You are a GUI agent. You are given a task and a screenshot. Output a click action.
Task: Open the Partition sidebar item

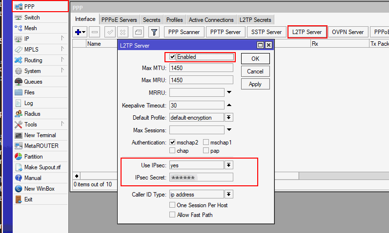coord(34,157)
